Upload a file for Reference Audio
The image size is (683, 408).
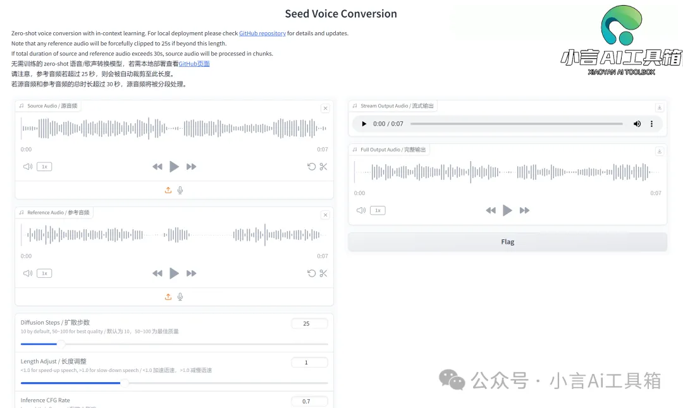coord(168,297)
